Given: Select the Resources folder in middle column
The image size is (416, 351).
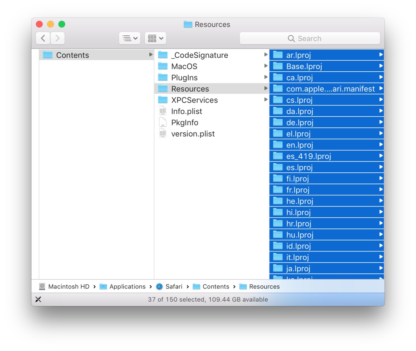Looking at the screenshot, I should pyautogui.click(x=211, y=89).
